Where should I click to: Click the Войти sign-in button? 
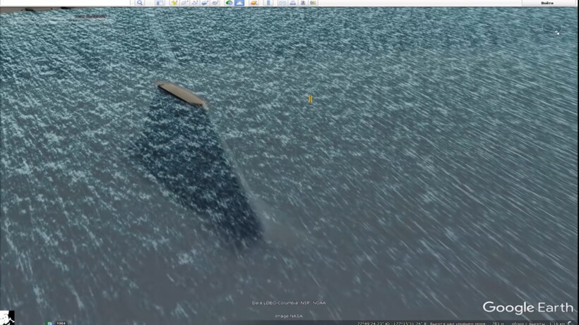click(x=547, y=3)
